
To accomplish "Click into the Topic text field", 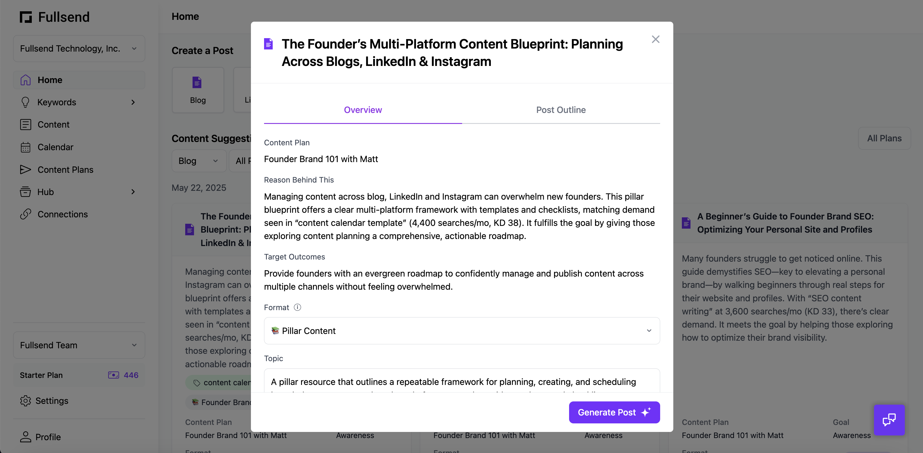I will pos(461,382).
